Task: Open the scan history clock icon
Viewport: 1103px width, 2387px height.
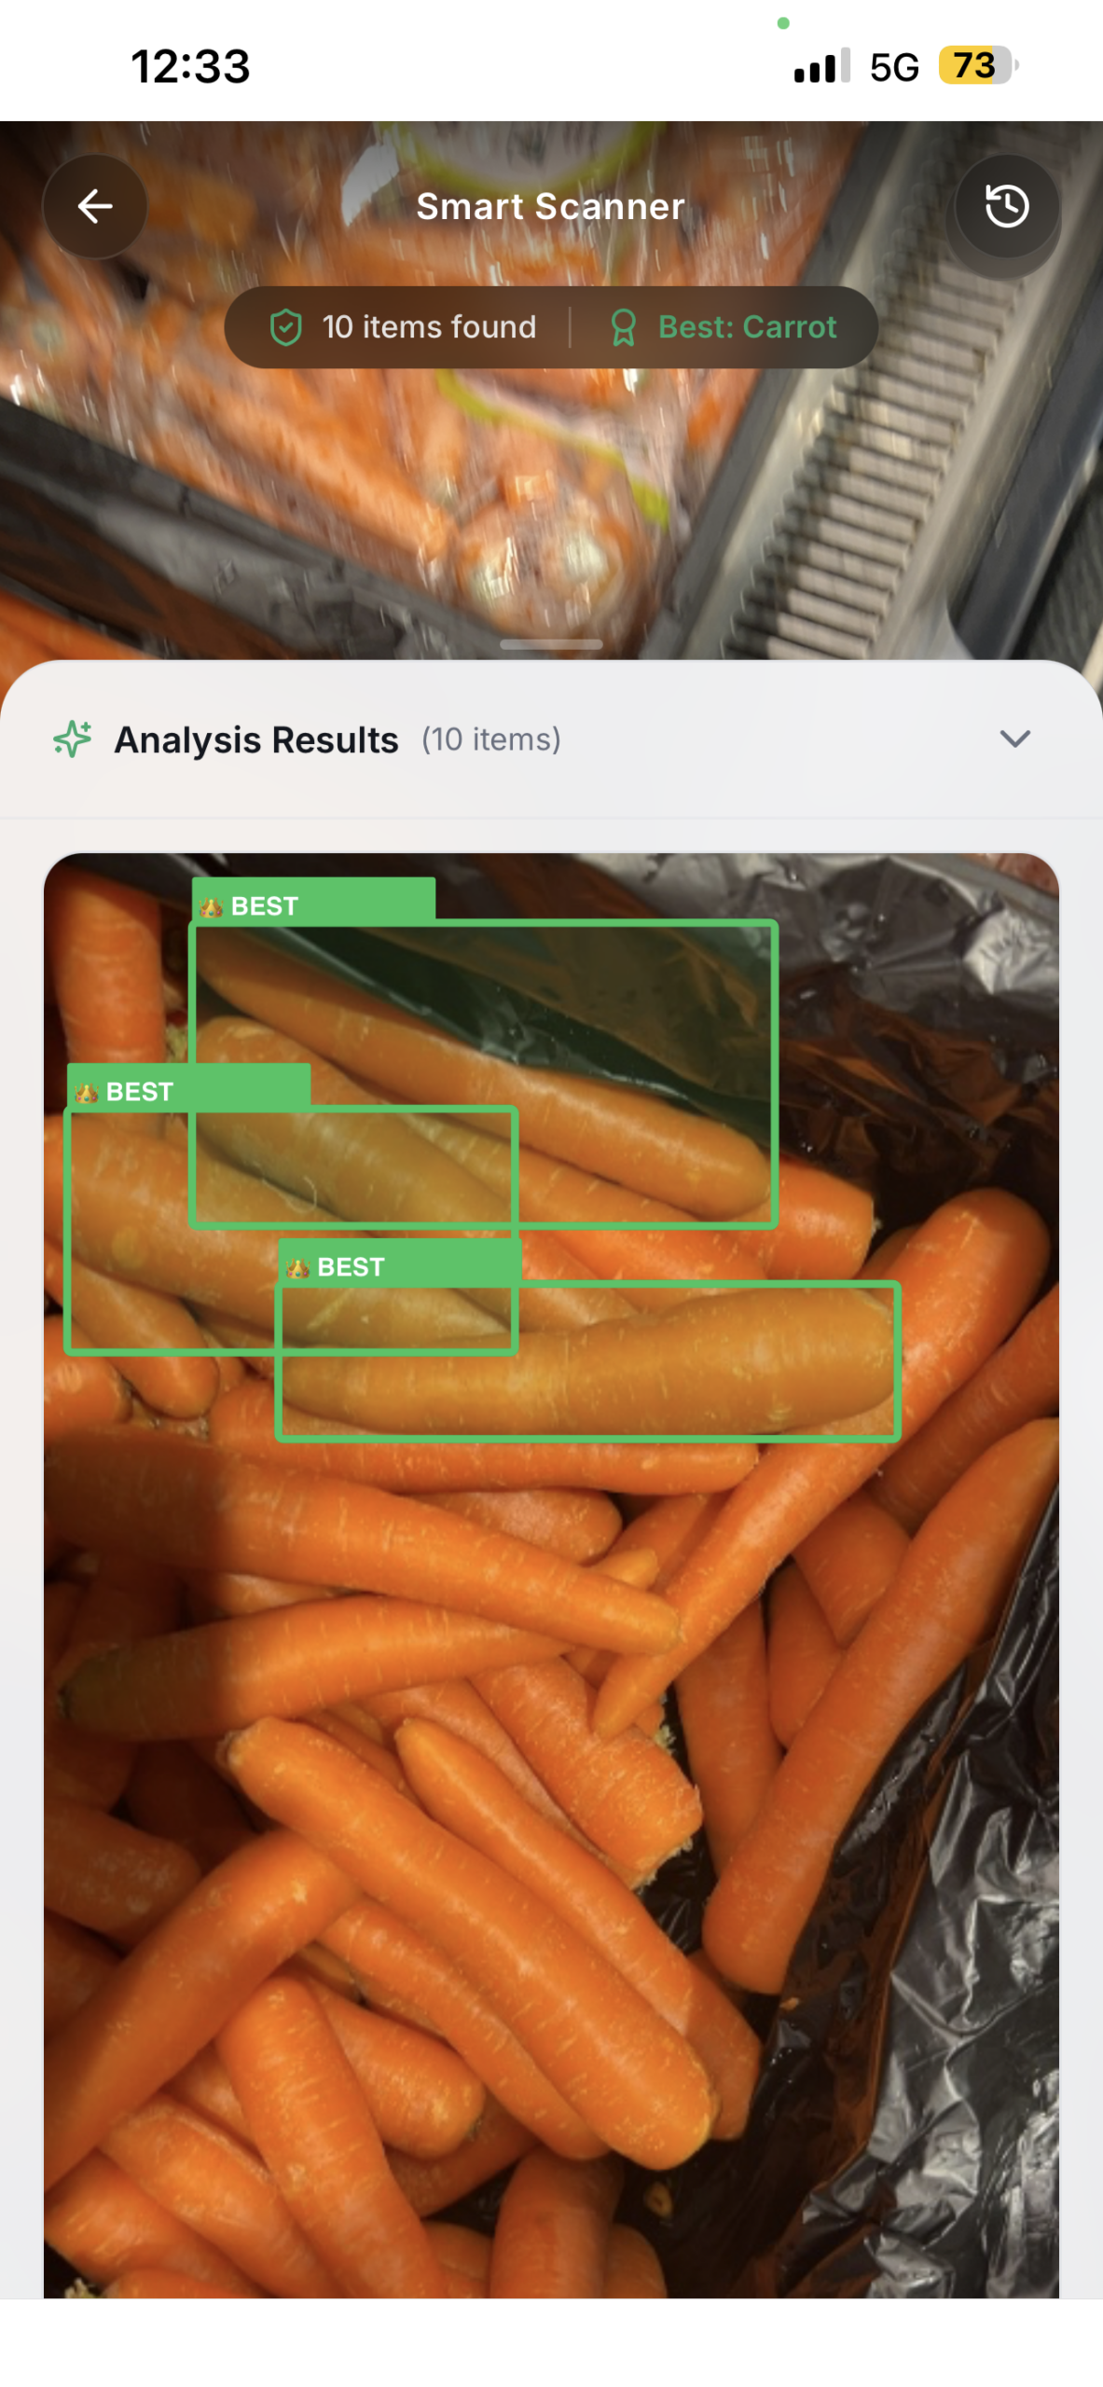Action: coord(1007,206)
